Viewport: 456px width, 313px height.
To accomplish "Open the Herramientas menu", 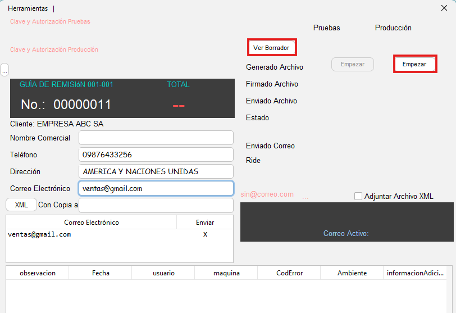I will (28, 8).
